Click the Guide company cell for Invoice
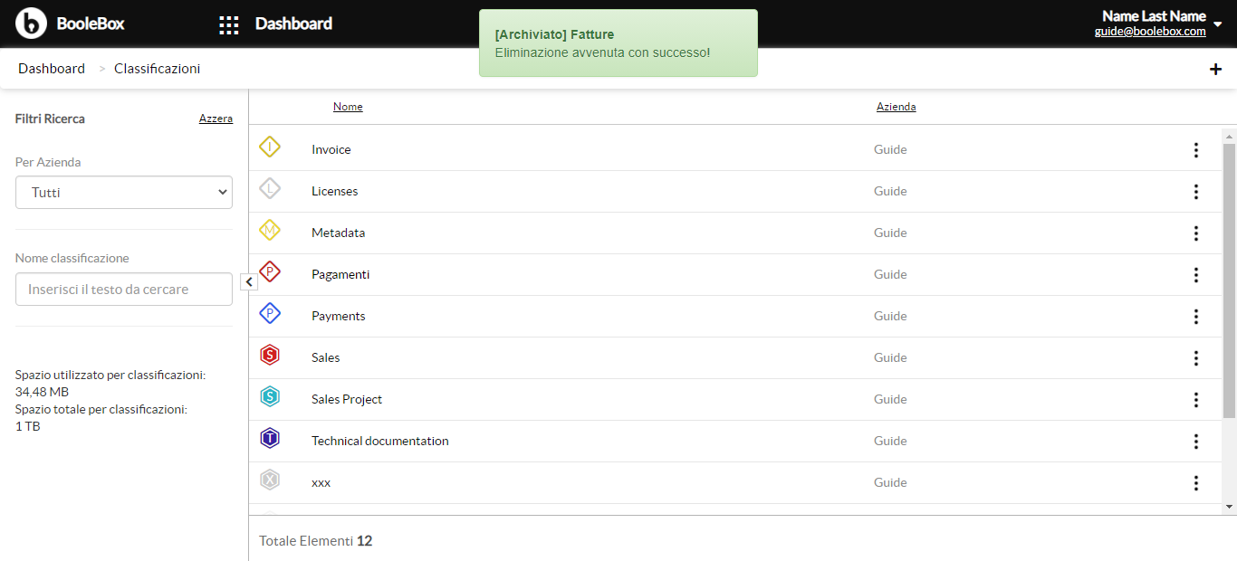The width and height of the screenshot is (1237, 561). coord(890,150)
